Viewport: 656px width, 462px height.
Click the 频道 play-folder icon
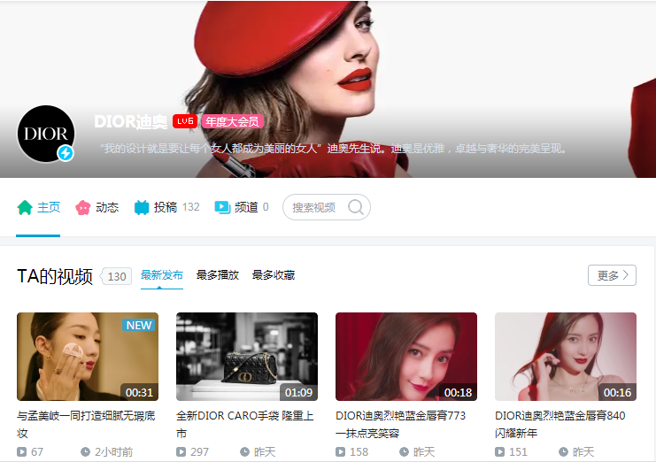pos(222,207)
